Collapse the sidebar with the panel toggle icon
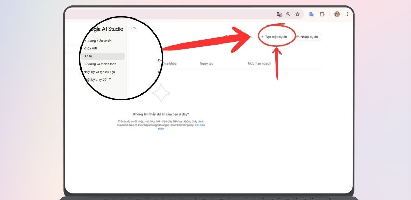This screenshot has height=200, width=411. pos(135,28)
